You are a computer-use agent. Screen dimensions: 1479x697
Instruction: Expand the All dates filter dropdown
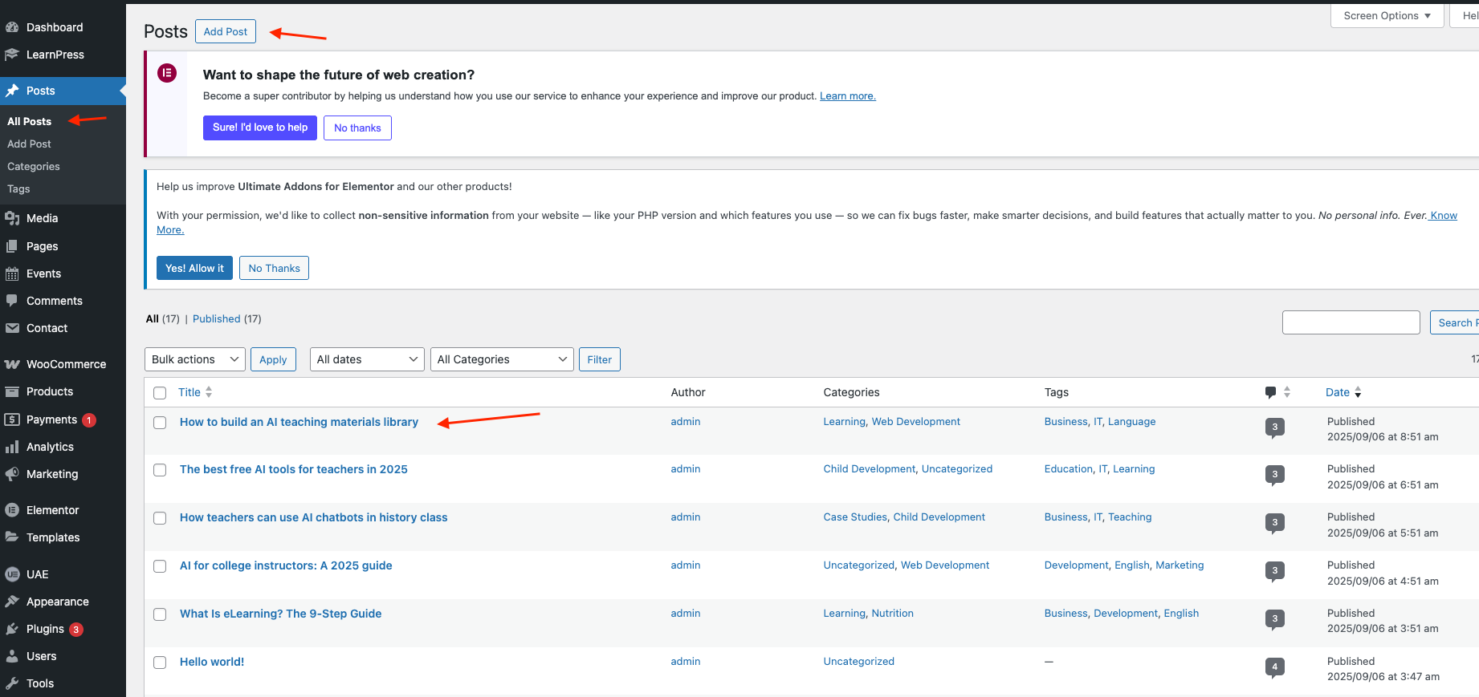click(367, 359)
